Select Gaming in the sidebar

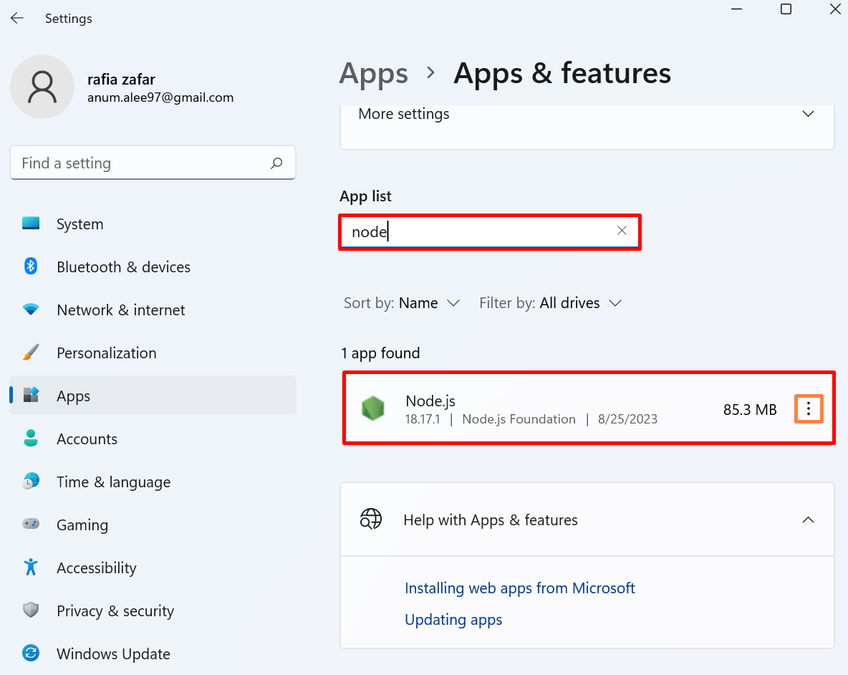153,525
